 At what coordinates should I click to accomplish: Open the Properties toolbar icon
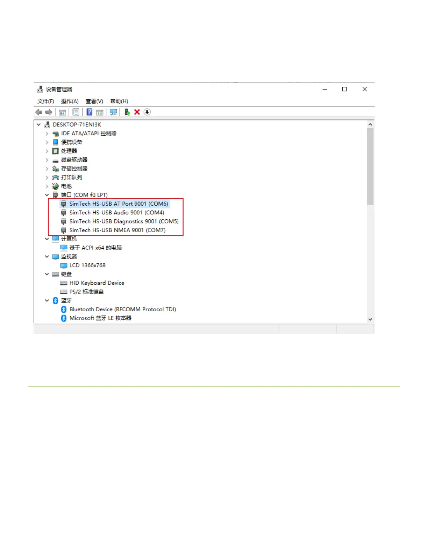point(76,112)
